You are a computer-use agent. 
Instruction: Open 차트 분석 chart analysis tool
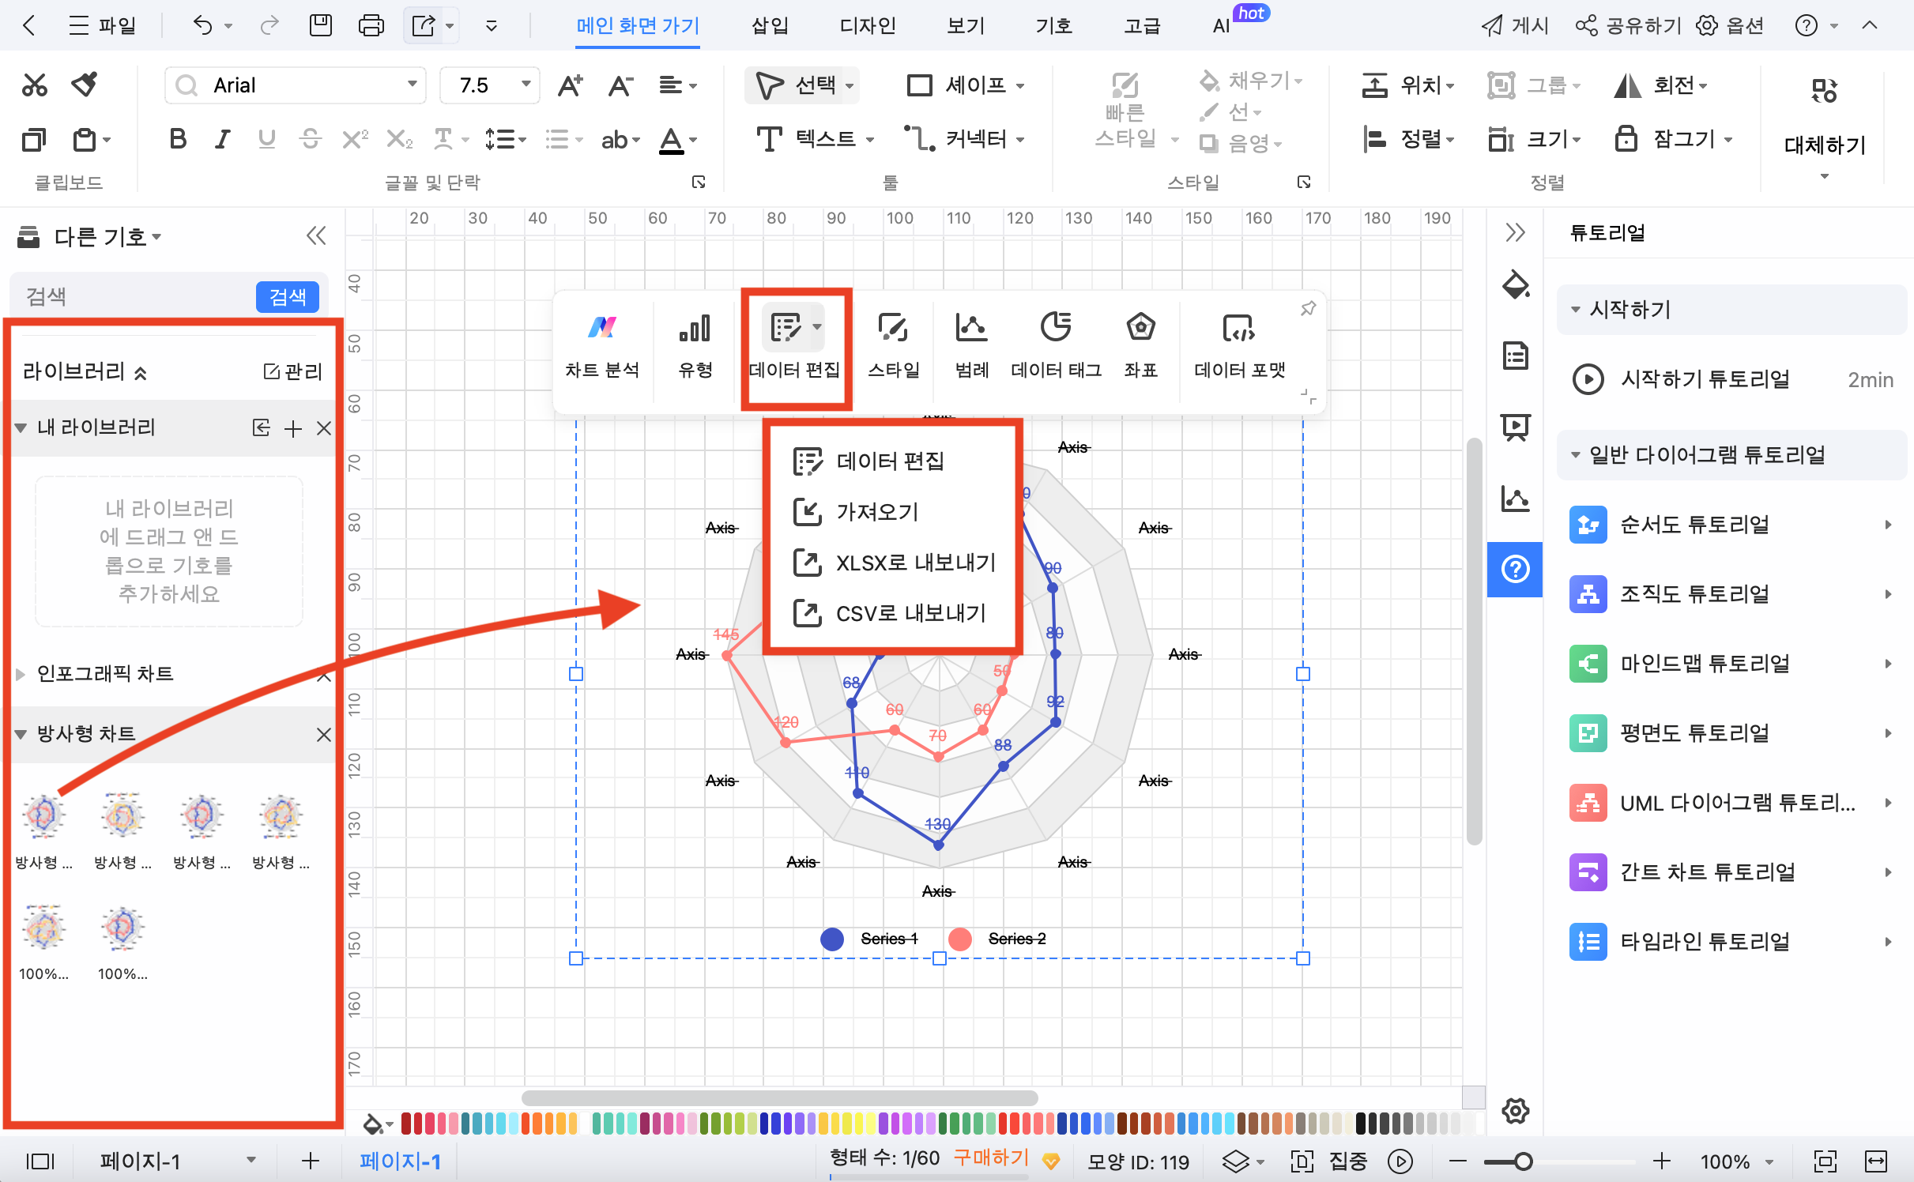point(602,346)
